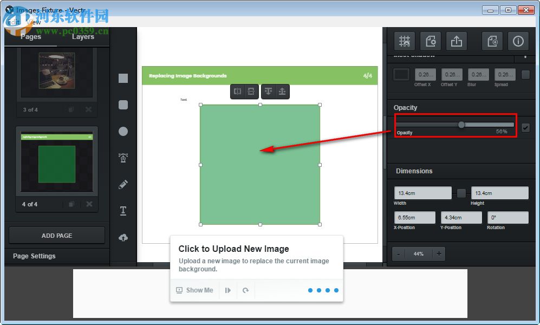
Task: Play the tutorial step forward
Action: point(228,290)
